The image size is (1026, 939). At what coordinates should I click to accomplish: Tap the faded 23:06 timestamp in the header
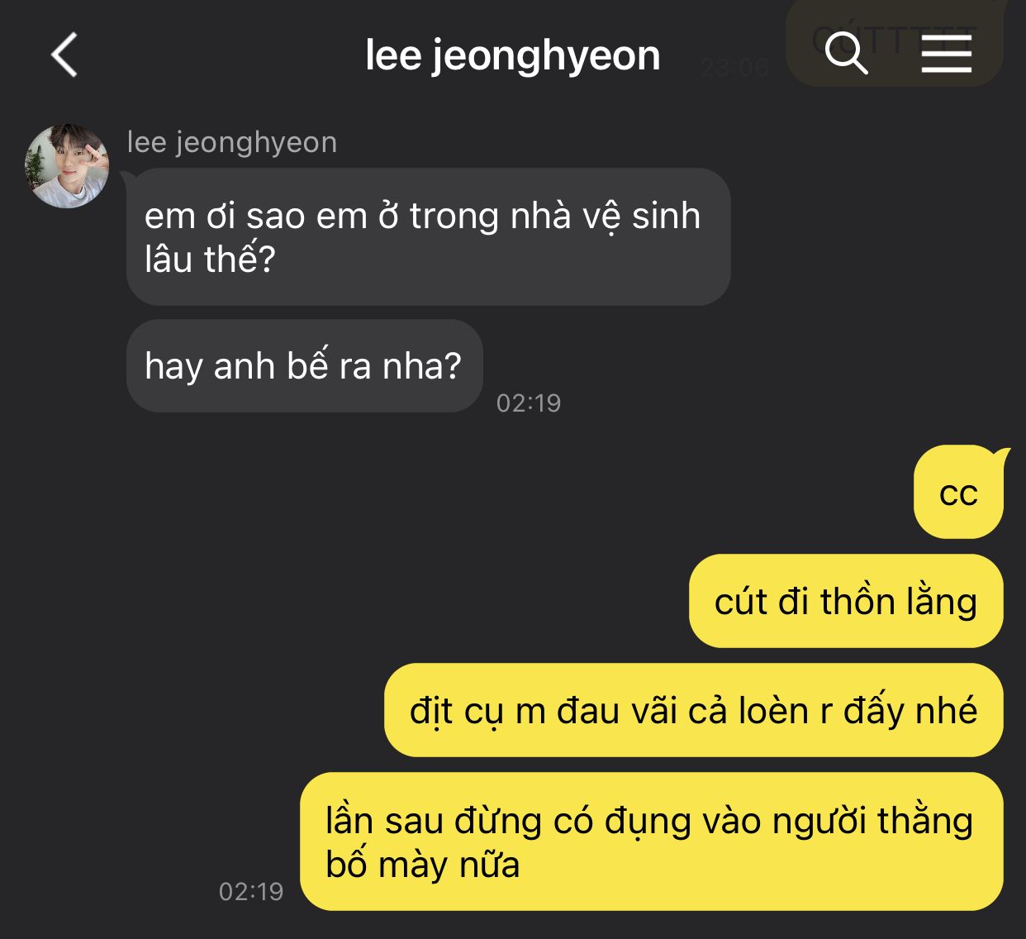coord(734,67)
